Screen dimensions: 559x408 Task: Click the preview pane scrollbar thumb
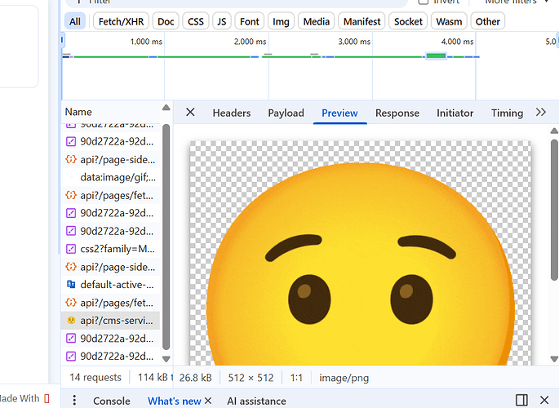[x=554, y=210]
